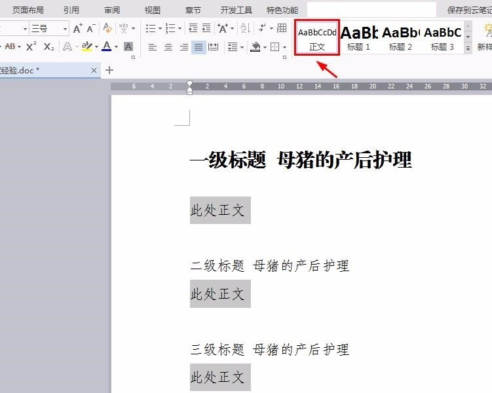Center align the paragraph
The width and height of the screenshot is (492, 393).
[x=168, y=47]
